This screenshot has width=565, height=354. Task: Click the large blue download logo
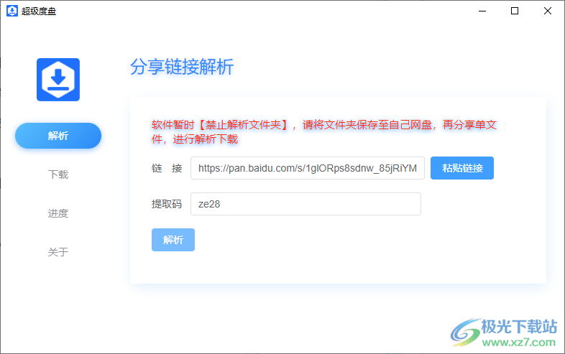click(x=58, y=80)
